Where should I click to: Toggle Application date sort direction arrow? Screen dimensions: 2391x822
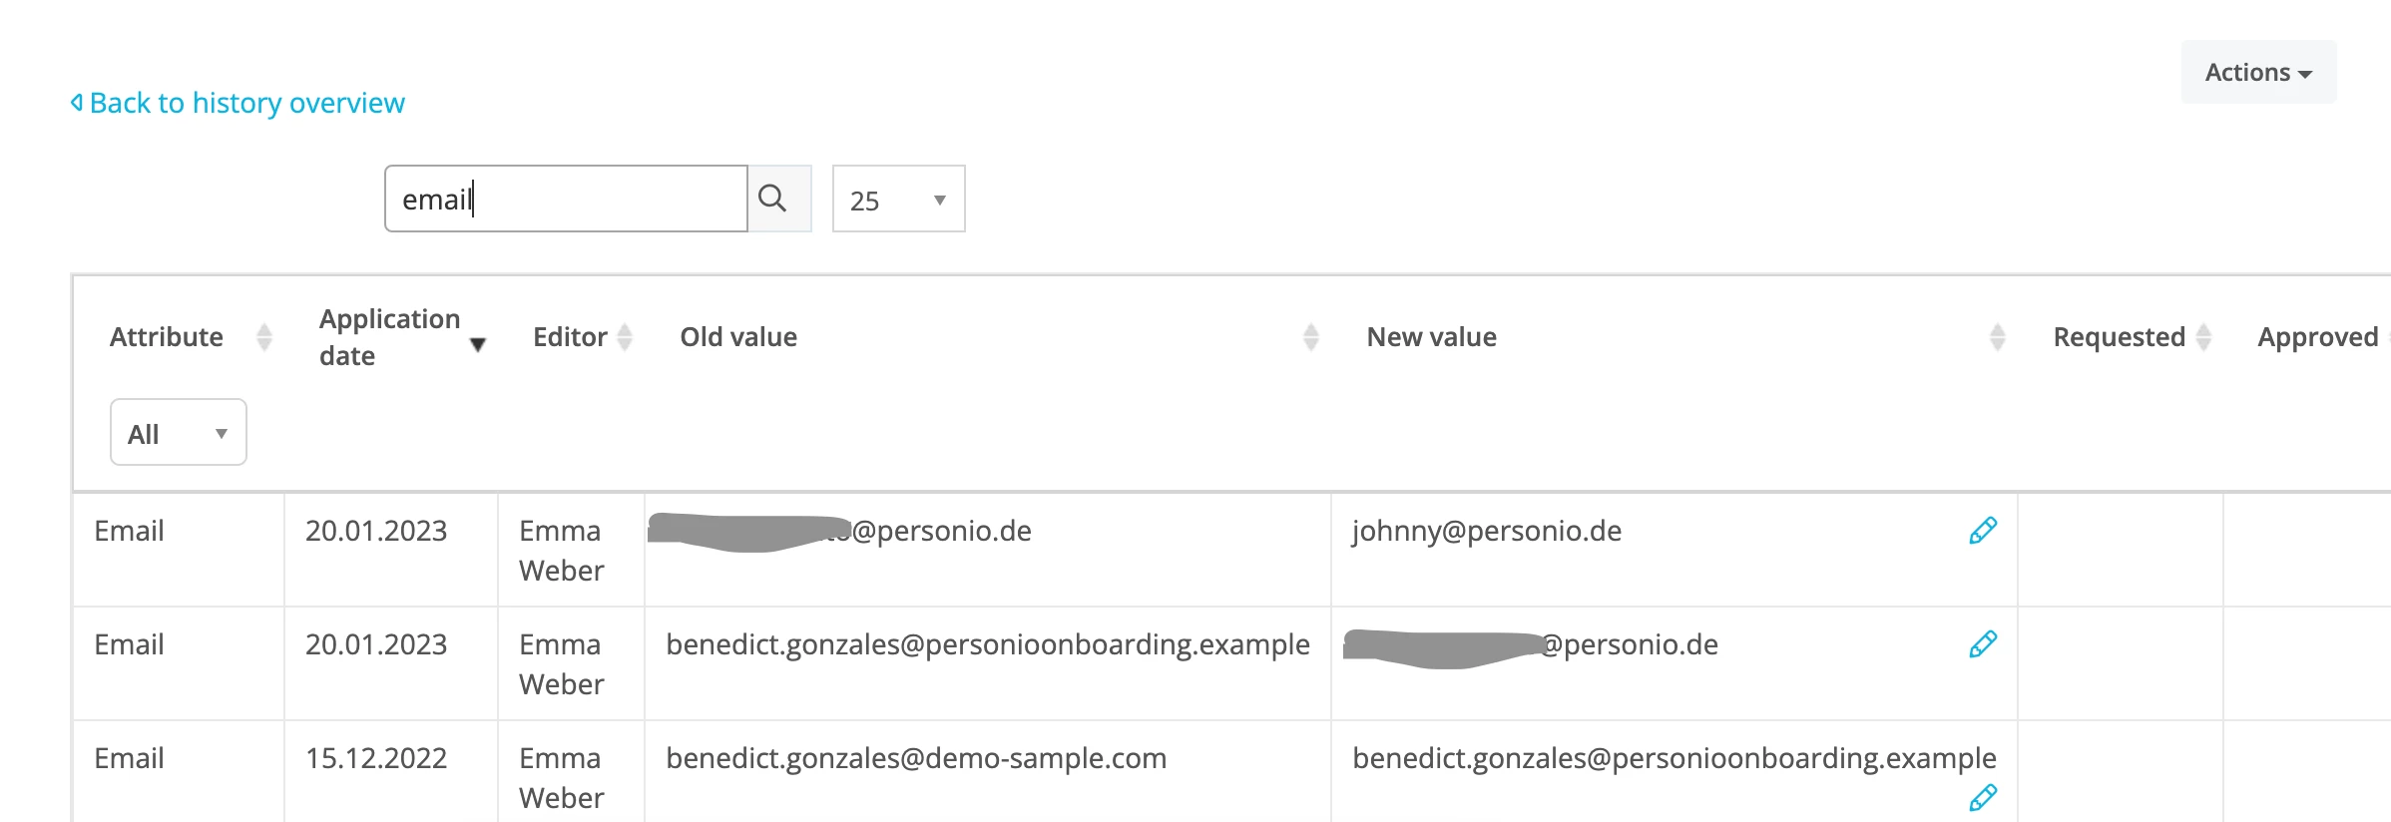point(478,345)
